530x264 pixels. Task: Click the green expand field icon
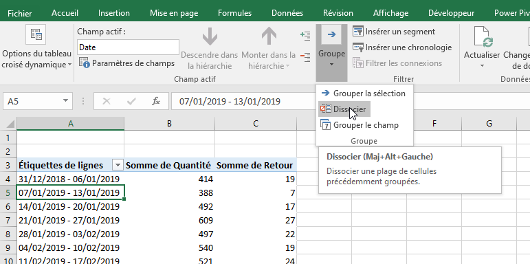[x=305, y=36]
